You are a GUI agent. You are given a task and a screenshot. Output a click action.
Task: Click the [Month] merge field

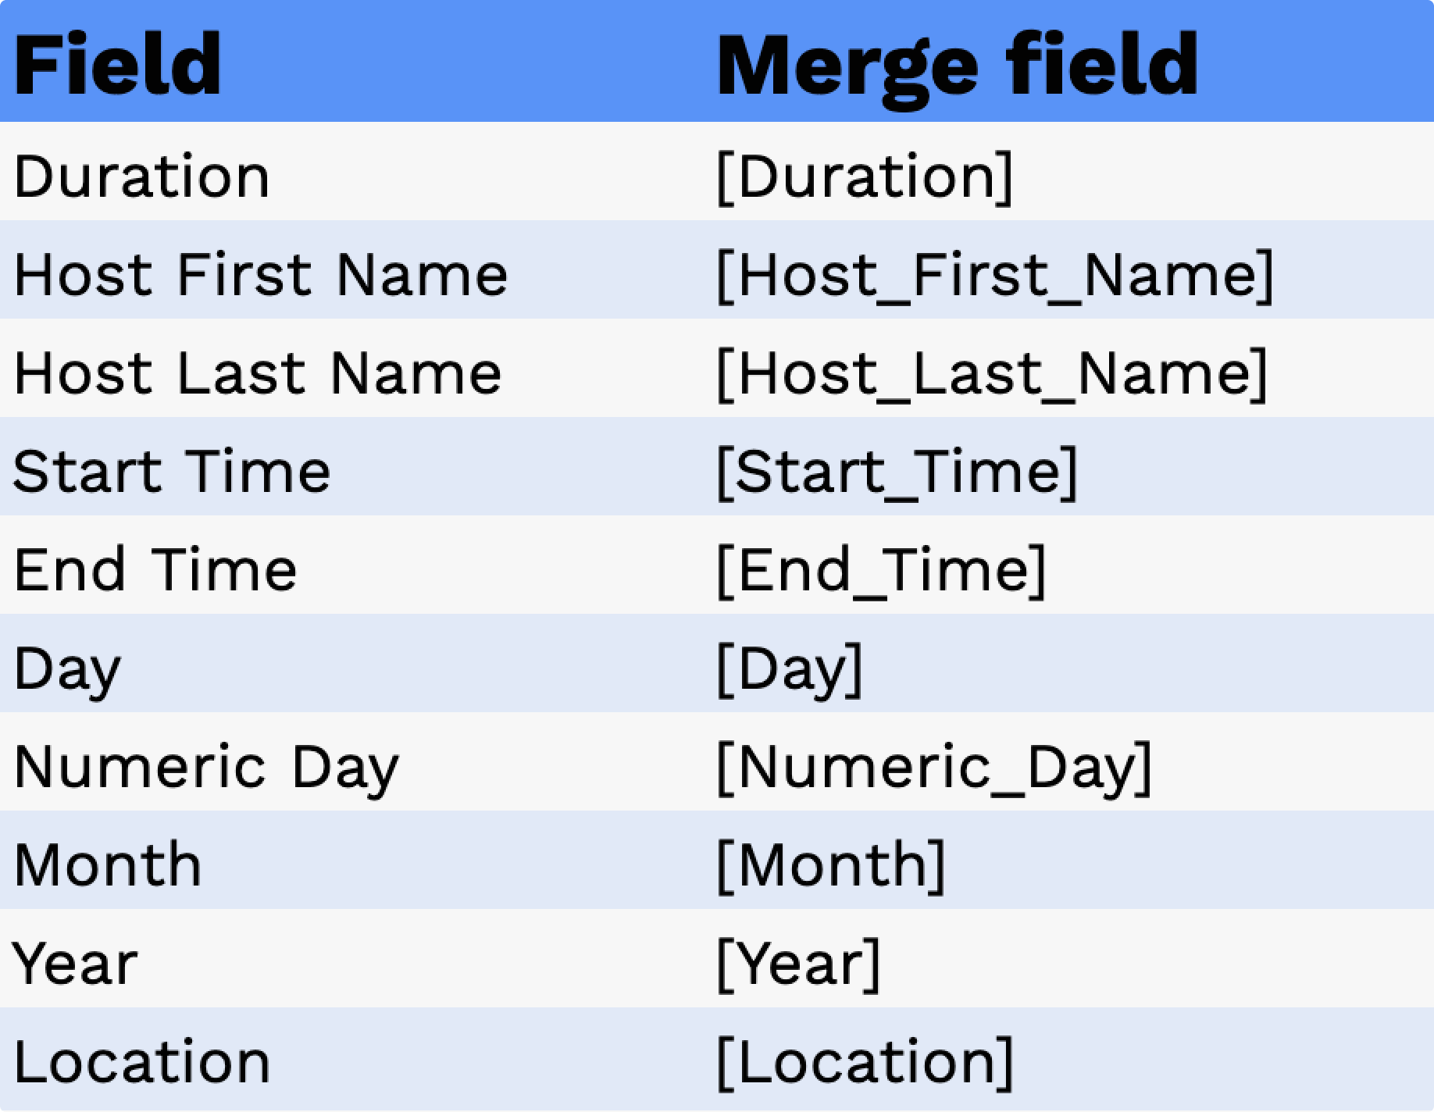[831, 867]
